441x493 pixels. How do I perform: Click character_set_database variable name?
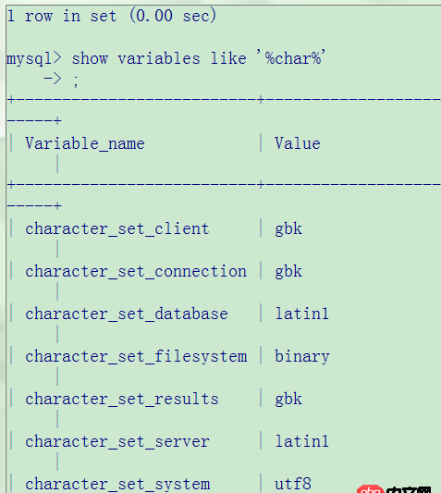pos(127,314)
